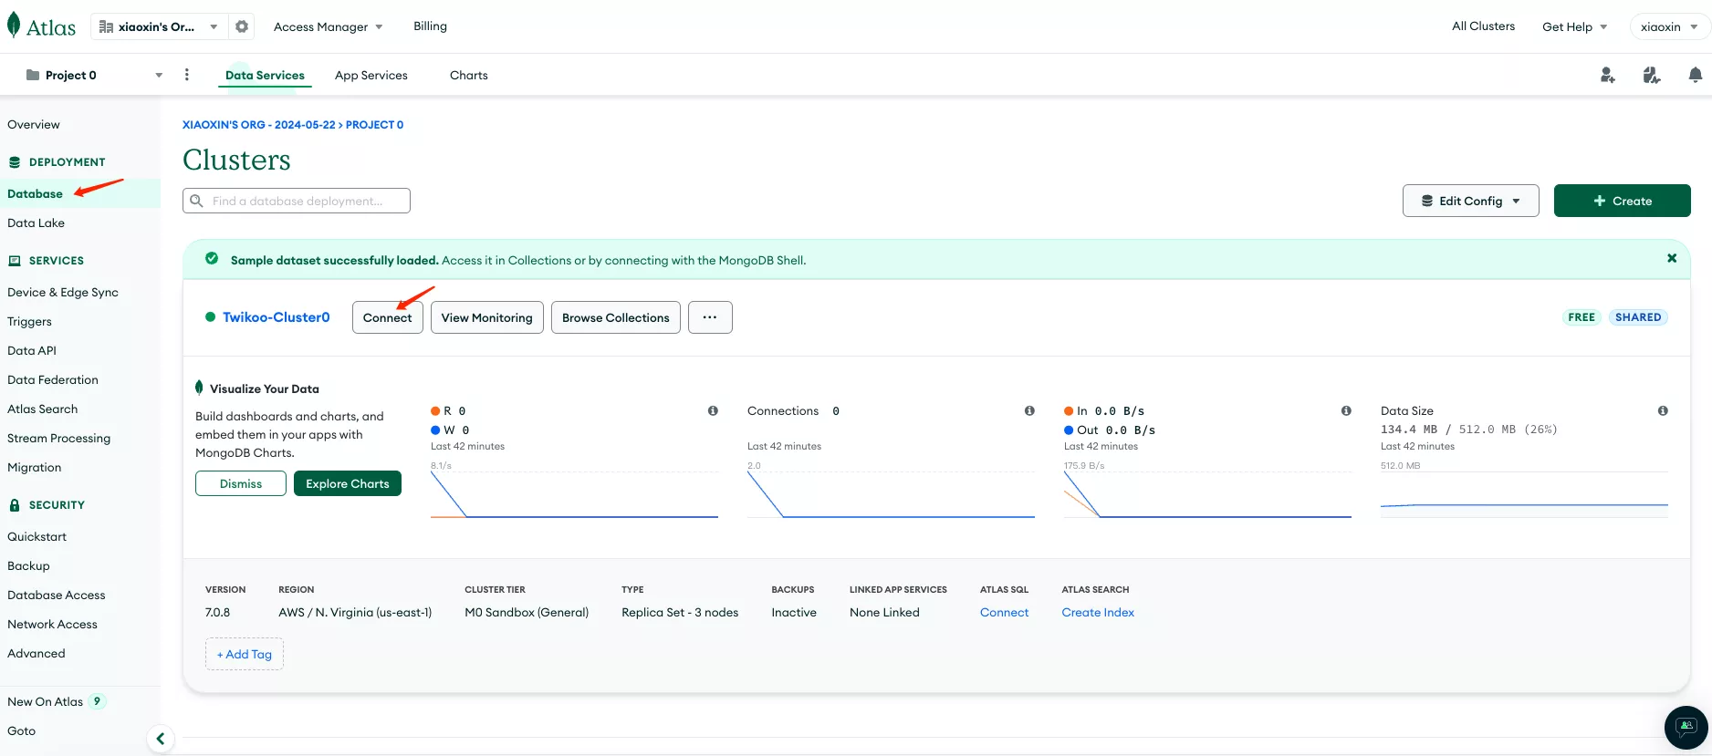Open Triggers in sidebar
This screenshot has height=756, width=1712.
(29, 321)
